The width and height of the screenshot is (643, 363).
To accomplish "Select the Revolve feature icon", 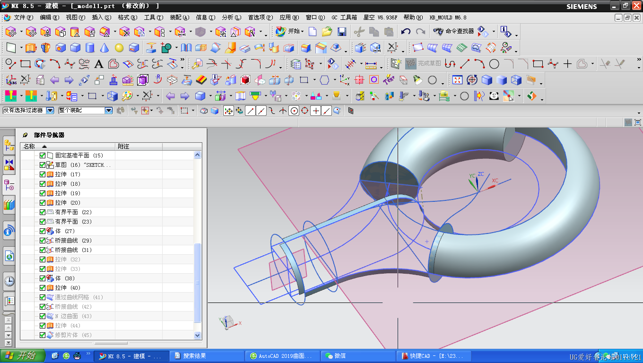I will (x=45, y=48).
